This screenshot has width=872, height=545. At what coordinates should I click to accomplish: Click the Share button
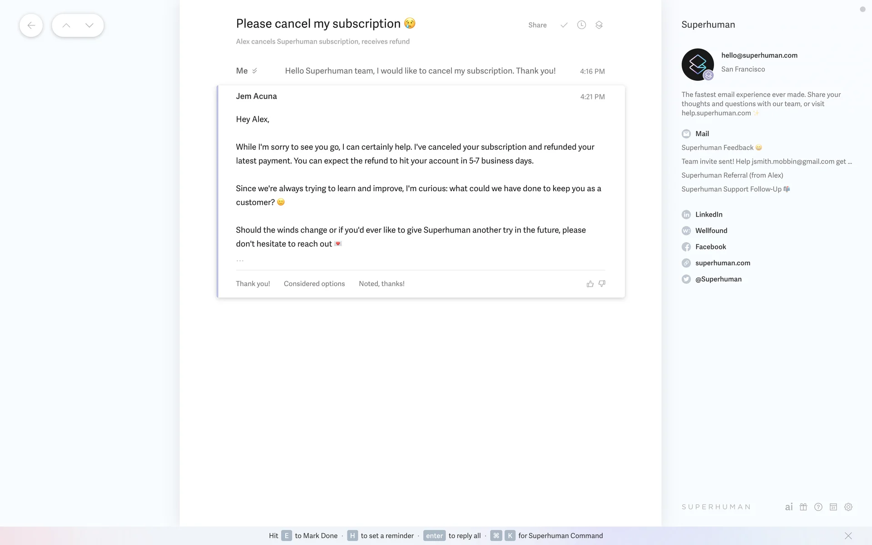tap(537, 25)
